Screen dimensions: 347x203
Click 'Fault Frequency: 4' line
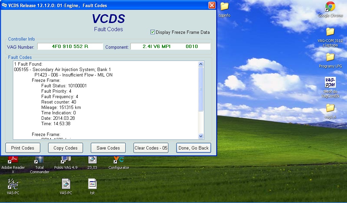click(60, 96)
